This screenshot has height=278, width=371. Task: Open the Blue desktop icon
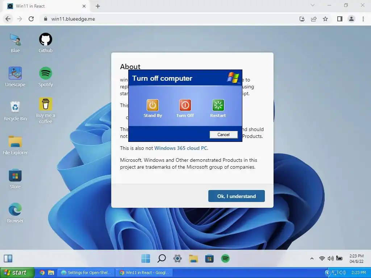[15, 43]
